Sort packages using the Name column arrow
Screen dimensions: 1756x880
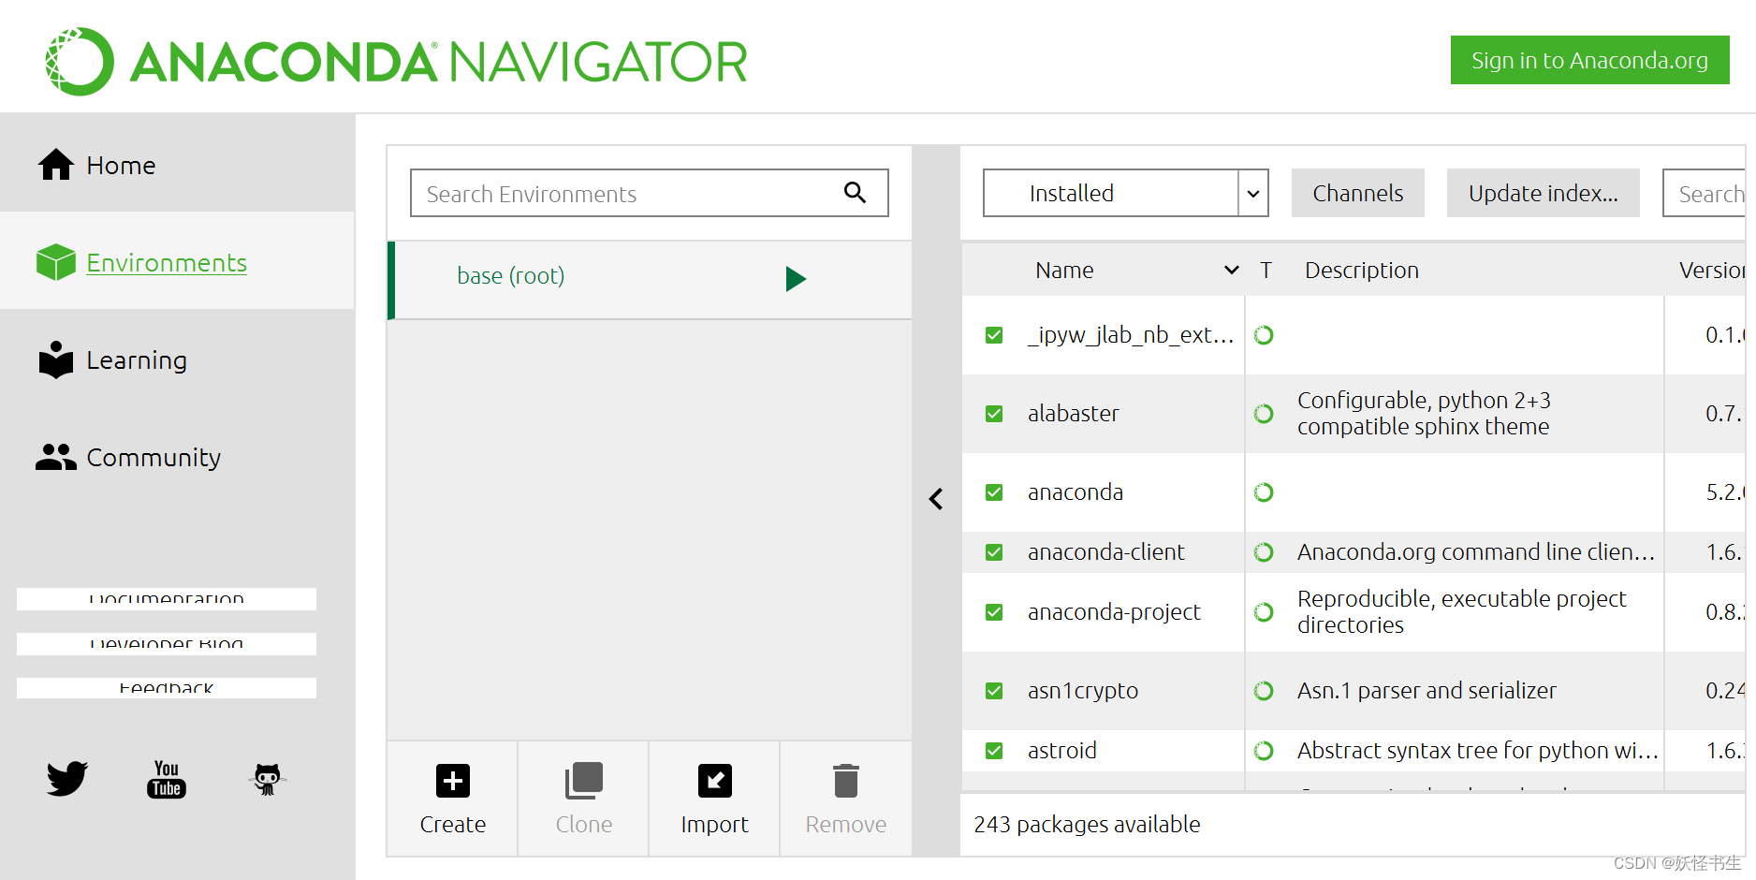pyautogui.click(x=1232, y=271)
